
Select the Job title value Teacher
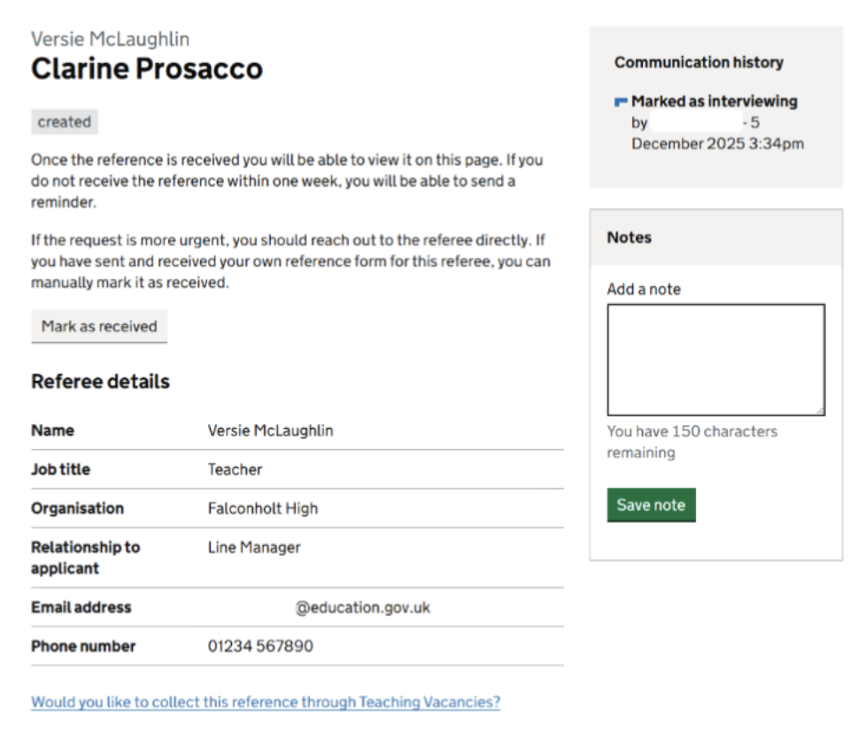point(235,470)
